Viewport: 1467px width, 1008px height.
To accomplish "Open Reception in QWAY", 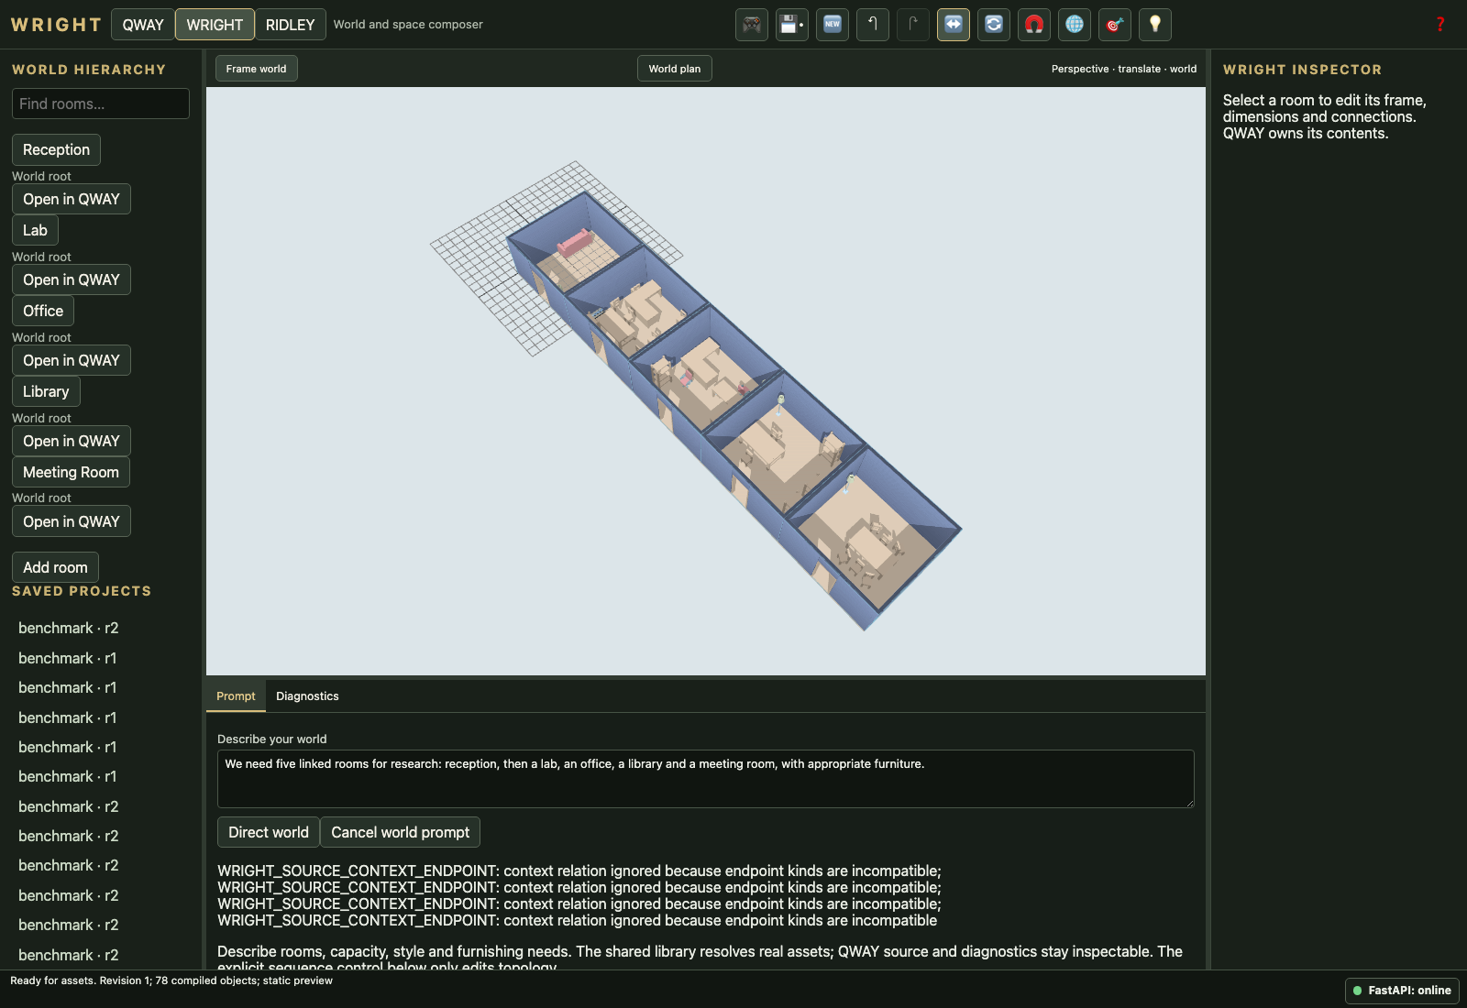I will (72, 199).
